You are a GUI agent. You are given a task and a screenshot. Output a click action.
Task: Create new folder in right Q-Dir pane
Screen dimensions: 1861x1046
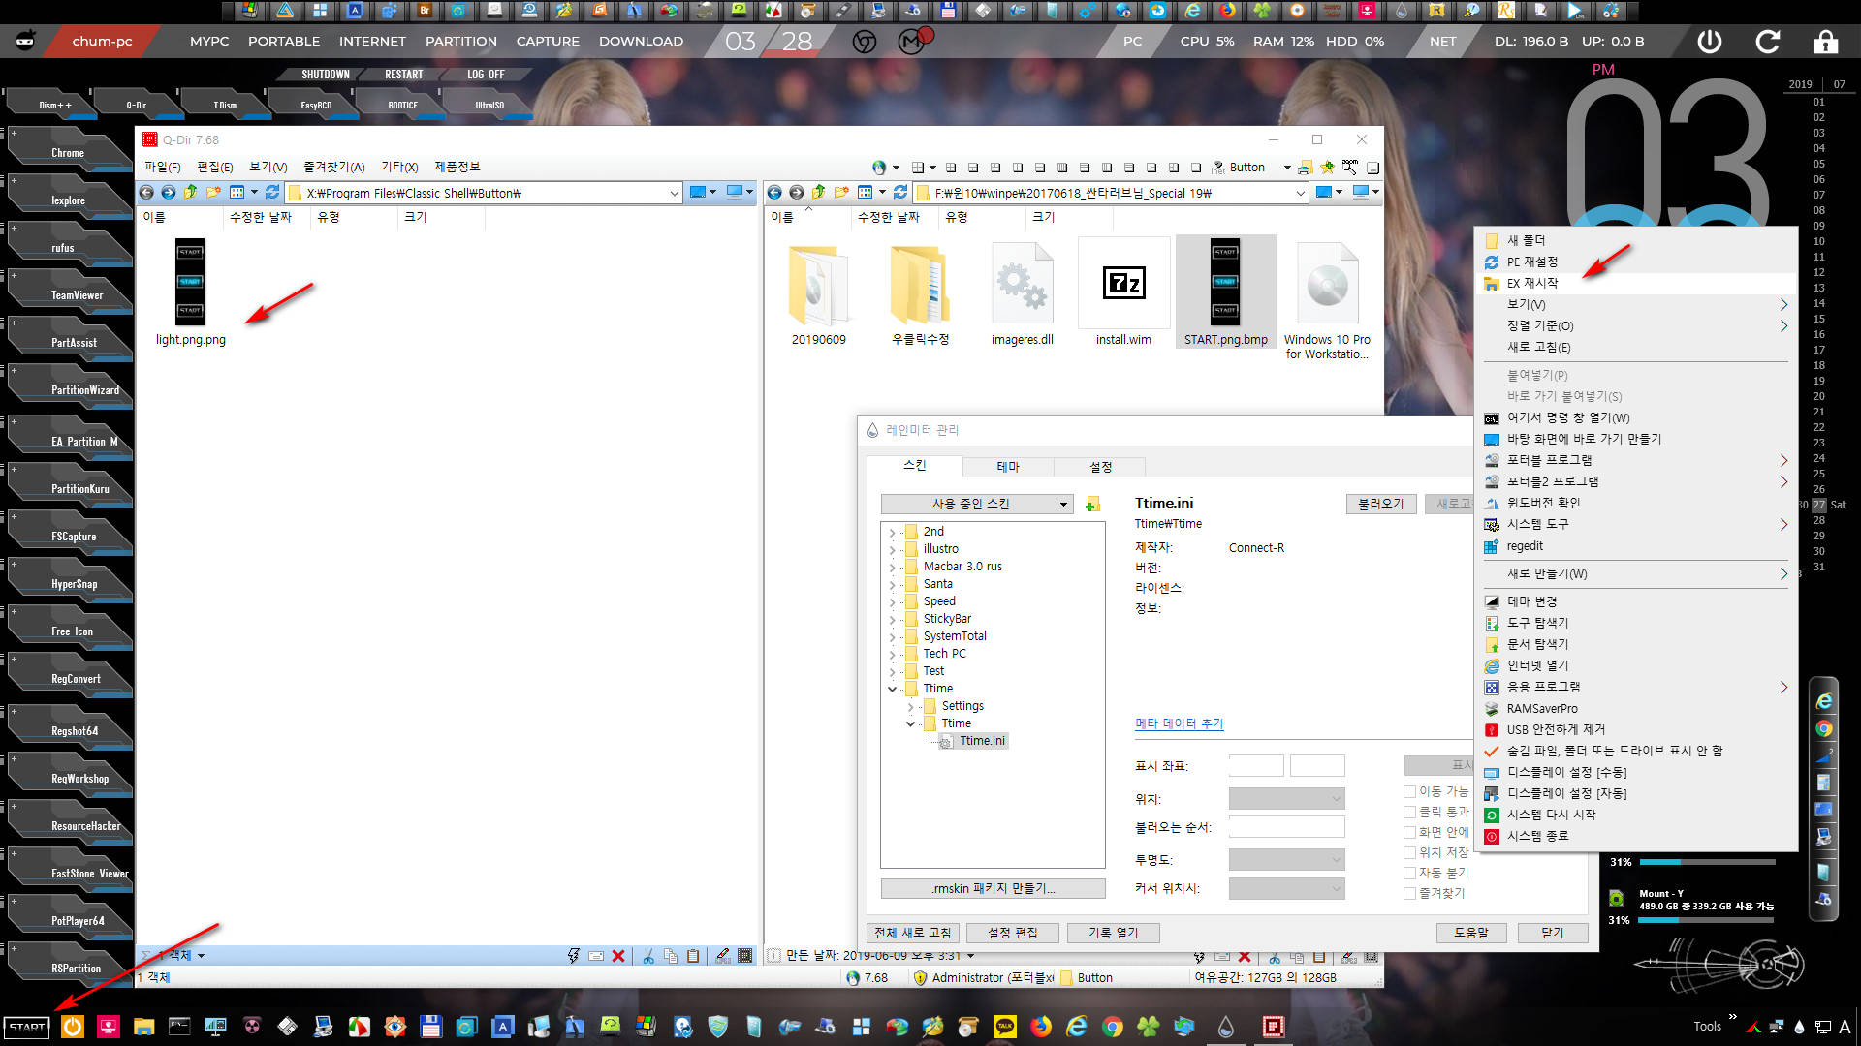841,193
